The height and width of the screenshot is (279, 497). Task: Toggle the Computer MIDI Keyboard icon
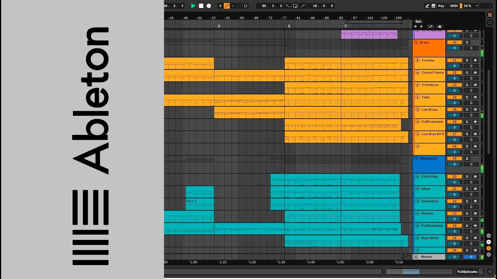[433, 6]
